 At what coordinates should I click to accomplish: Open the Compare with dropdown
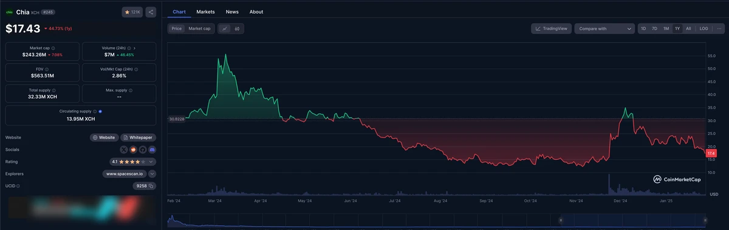pyautogui.click(x=604, y=28)
